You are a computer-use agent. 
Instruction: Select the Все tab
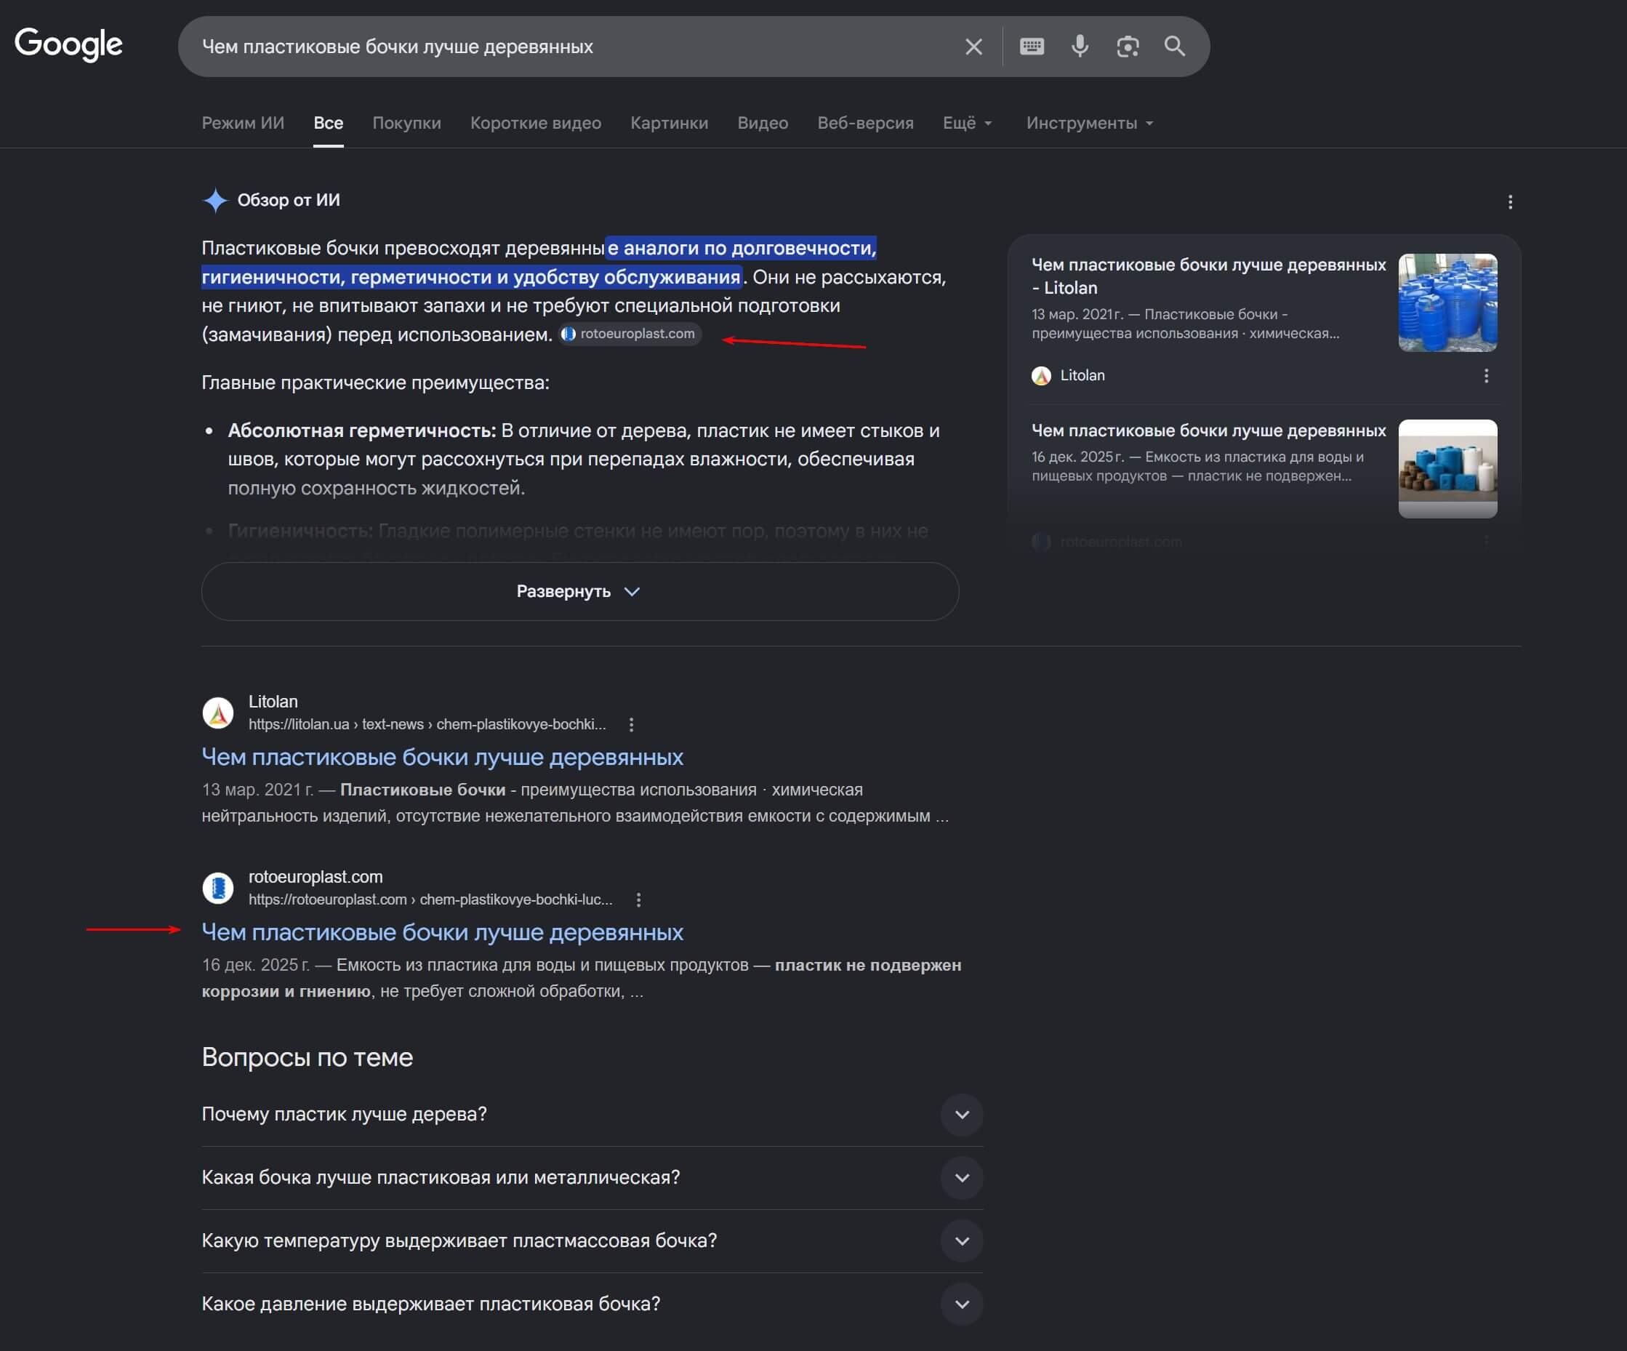(x=329, y=123)
